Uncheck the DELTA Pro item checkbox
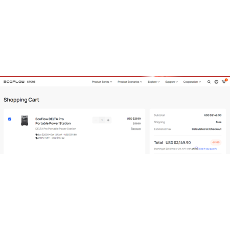Screen dimensions: 230x230 tap(10, 119)
